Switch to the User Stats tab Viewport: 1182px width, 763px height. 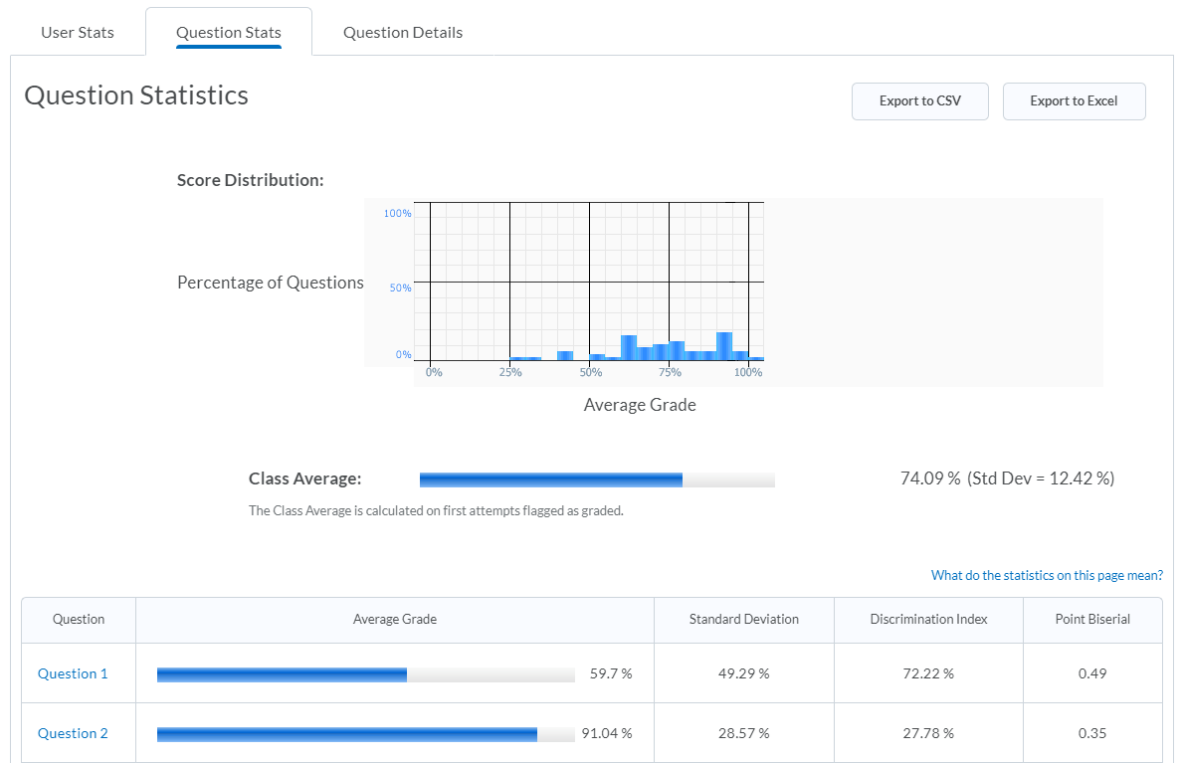tap(78, 33)
